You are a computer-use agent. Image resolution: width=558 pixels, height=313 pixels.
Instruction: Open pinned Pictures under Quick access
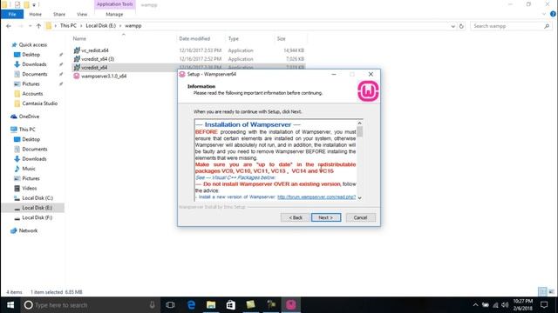pos(31,83)
